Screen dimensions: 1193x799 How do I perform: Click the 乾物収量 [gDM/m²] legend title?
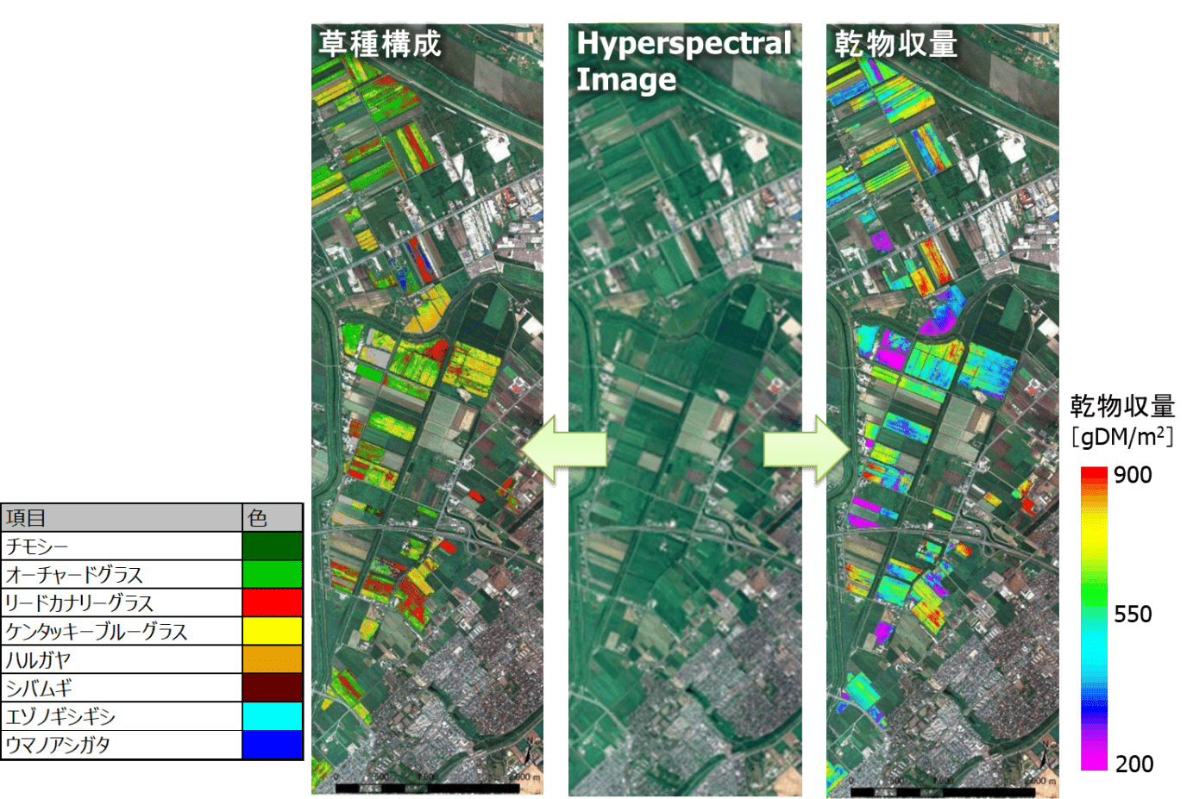pyautogui.click(x=1122, y=421)
